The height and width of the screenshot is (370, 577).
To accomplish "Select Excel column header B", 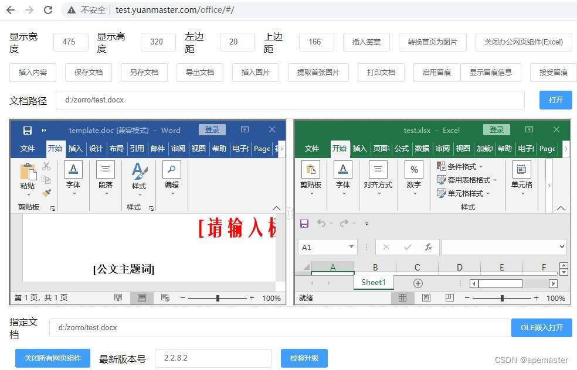I will 375,267.
